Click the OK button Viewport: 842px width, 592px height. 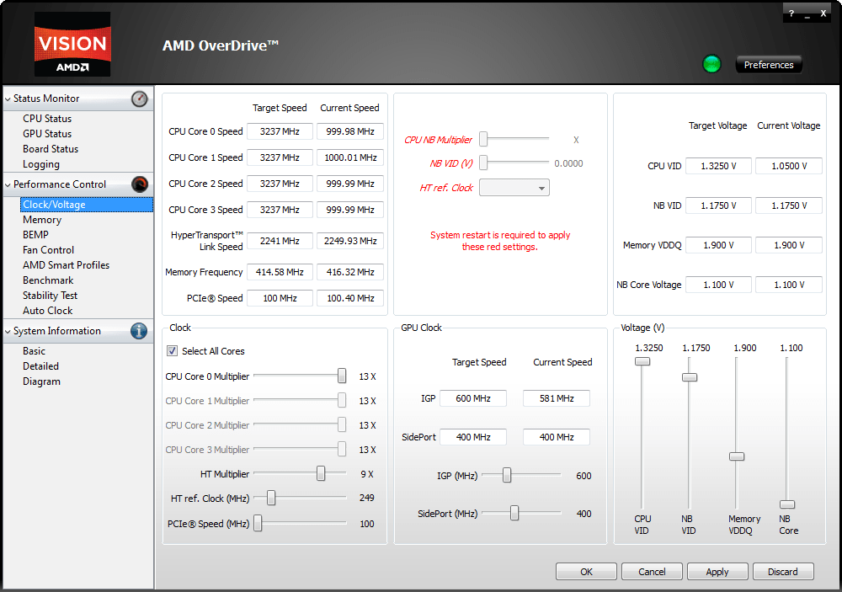[586, 572]
